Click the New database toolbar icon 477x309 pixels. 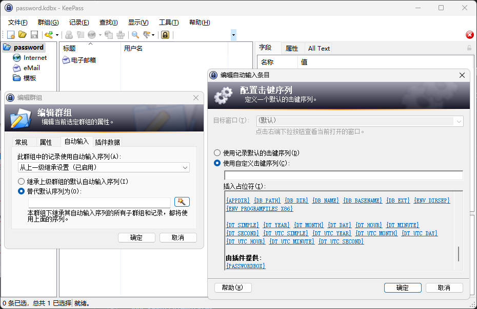(11, 35)
